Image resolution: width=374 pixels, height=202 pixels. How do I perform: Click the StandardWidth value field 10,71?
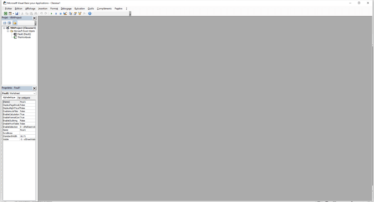point(28,136)
